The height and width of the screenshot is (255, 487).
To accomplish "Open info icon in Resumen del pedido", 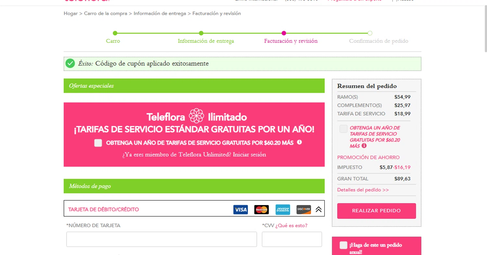I will tap(364, 146).
